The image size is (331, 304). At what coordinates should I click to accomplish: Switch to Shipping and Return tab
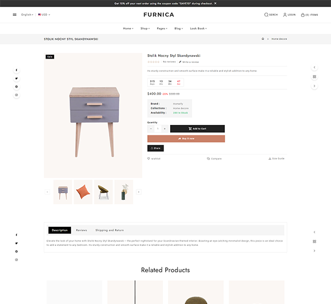click(x=109, y=230)
